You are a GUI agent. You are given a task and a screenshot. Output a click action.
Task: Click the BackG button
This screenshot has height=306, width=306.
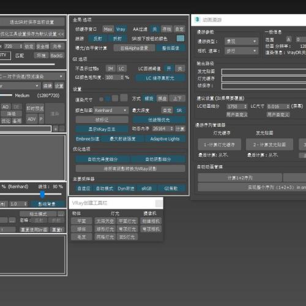point(56,56)
